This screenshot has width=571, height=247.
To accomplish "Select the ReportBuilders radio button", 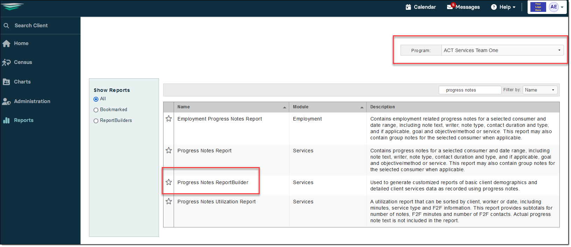I will point(96,121).
